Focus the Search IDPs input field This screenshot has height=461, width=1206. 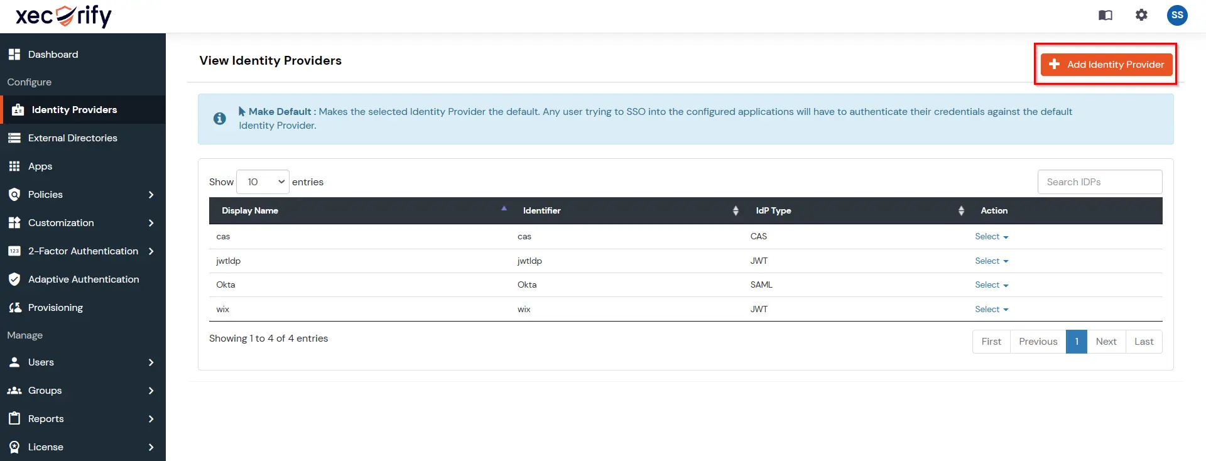click(x=1100, y=182)
